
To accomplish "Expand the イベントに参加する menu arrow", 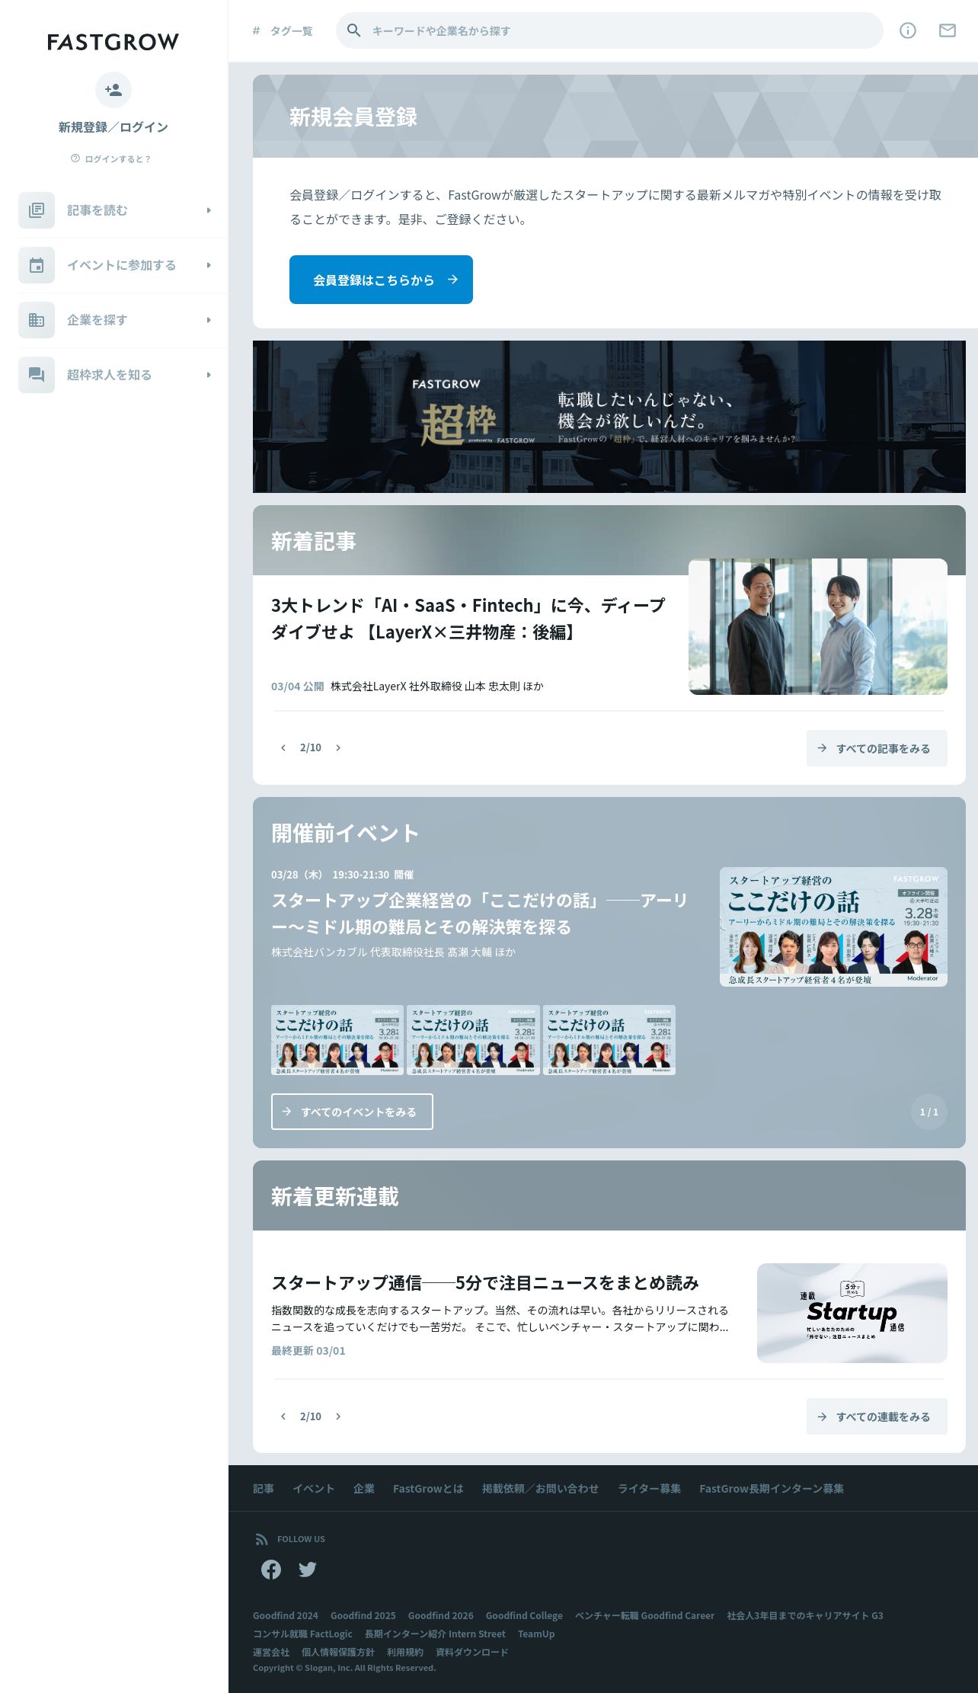I will (209, 265).
